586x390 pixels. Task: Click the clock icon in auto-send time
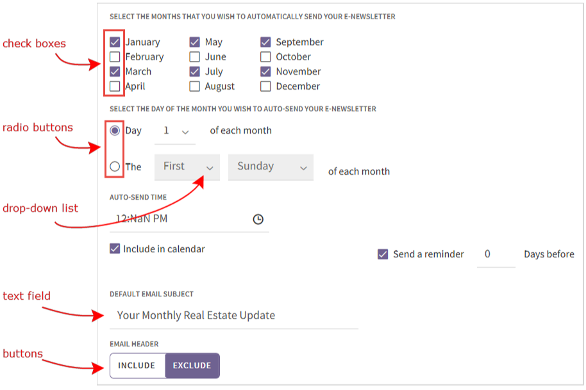pyautogui.click(x=258, y=219)
